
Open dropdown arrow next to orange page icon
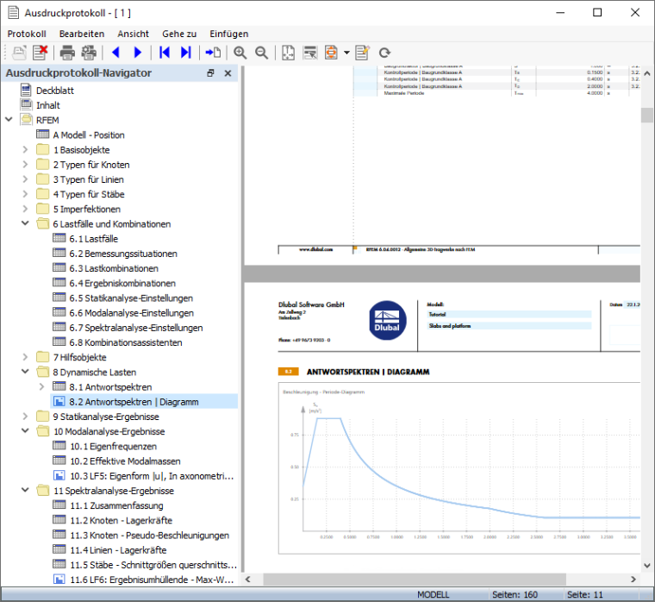[x=346, y=53]
